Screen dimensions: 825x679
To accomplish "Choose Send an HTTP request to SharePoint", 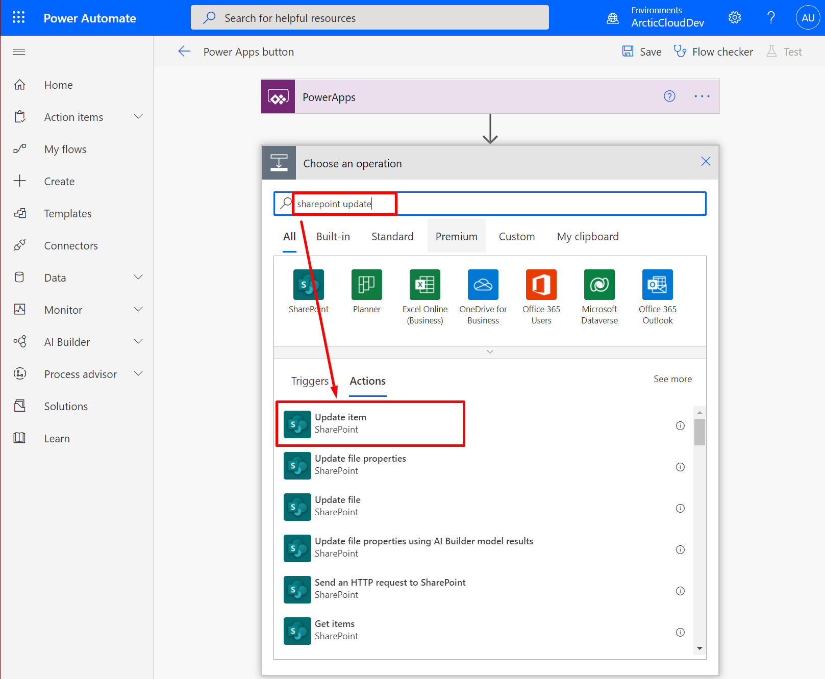I will [484, 589].
